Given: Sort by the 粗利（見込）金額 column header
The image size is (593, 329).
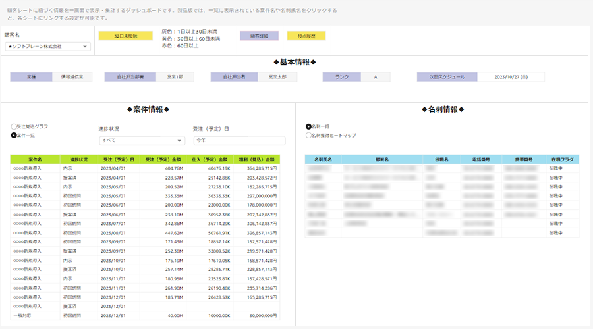Looking at the screenshot, I should (x=256, y=159).
